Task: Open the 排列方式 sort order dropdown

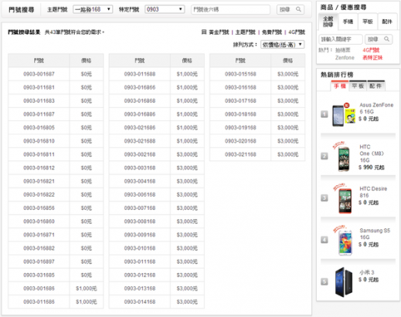Action: [283, 45]
